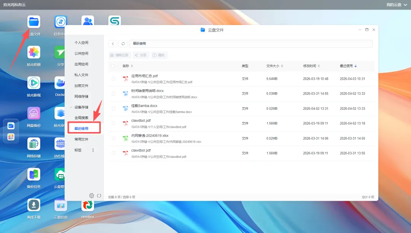Viewport: 411px width, 233px height.
Task: Open settings gear in file manager sidebar
Action: [91, 195]
